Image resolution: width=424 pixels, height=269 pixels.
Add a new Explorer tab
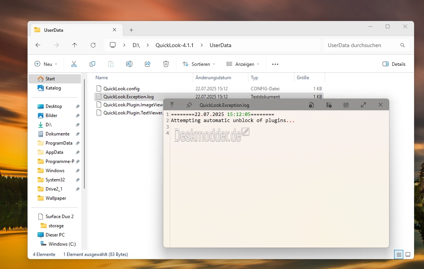[131, 30]
